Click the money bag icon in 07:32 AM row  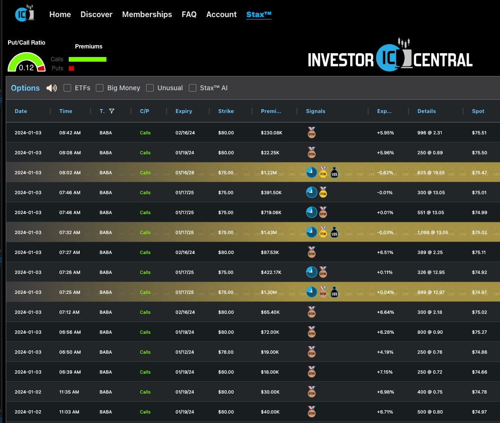click(x=334, y=232)
